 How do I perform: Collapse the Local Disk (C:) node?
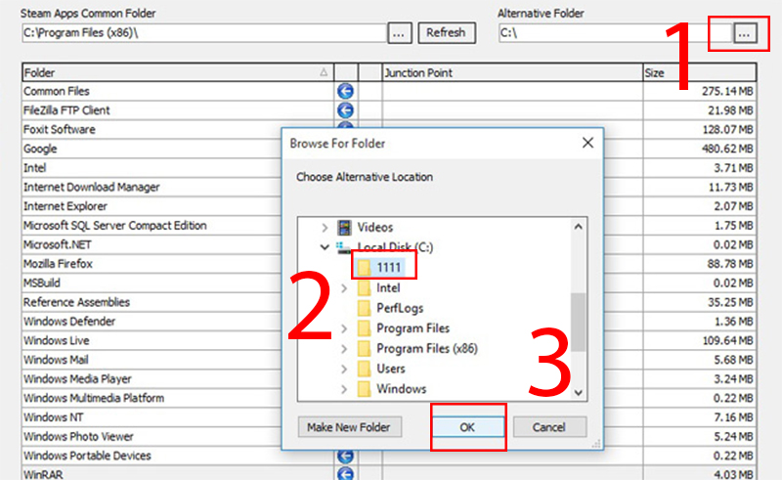pyautogui.click(x=325, y=247)
